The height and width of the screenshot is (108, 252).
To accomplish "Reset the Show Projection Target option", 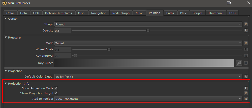I will (x=246, y=93).
